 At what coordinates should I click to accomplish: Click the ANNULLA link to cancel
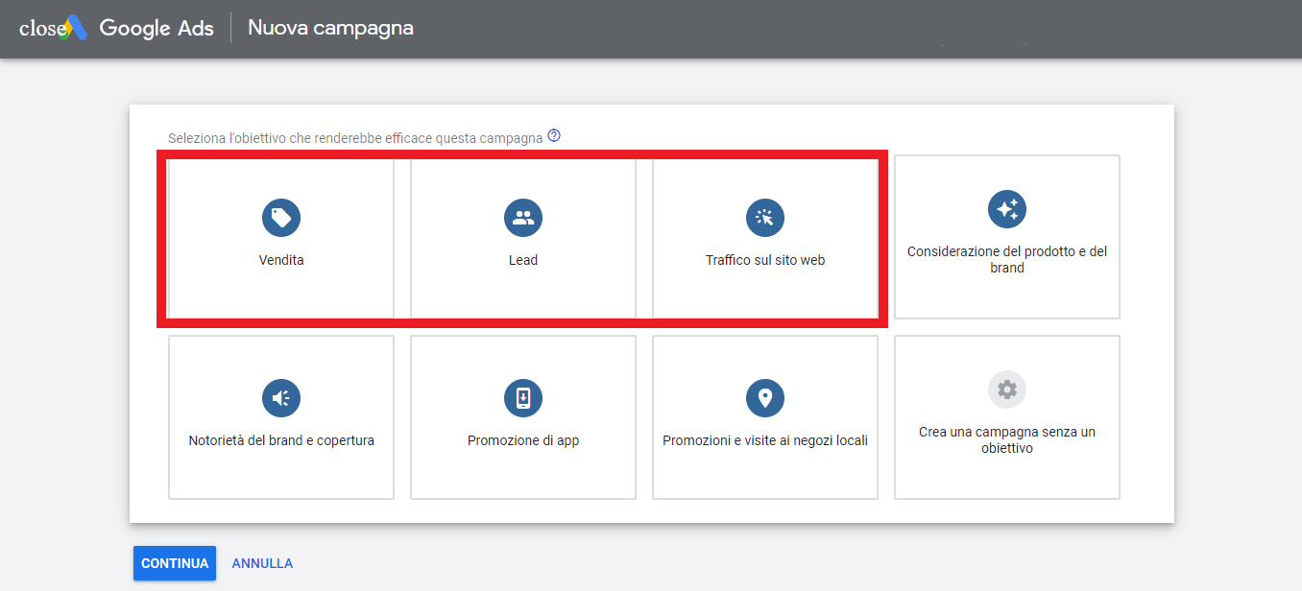point(262,563)
